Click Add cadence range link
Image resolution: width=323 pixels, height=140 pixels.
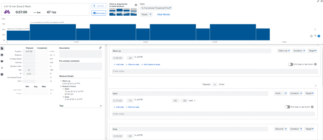(x=150, y=64)
